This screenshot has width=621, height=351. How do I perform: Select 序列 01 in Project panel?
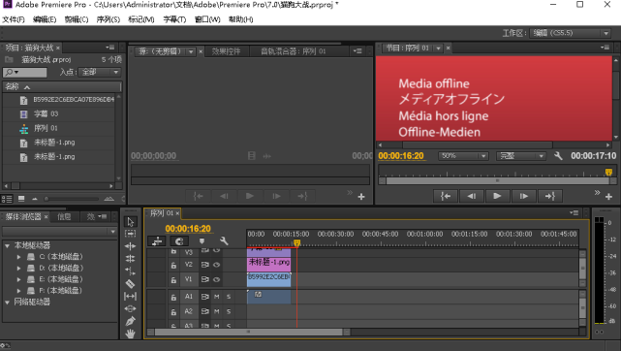pos(46,128)
